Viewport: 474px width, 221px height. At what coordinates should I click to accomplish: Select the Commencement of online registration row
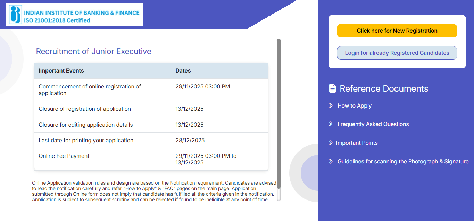click(x=89, y=90)
